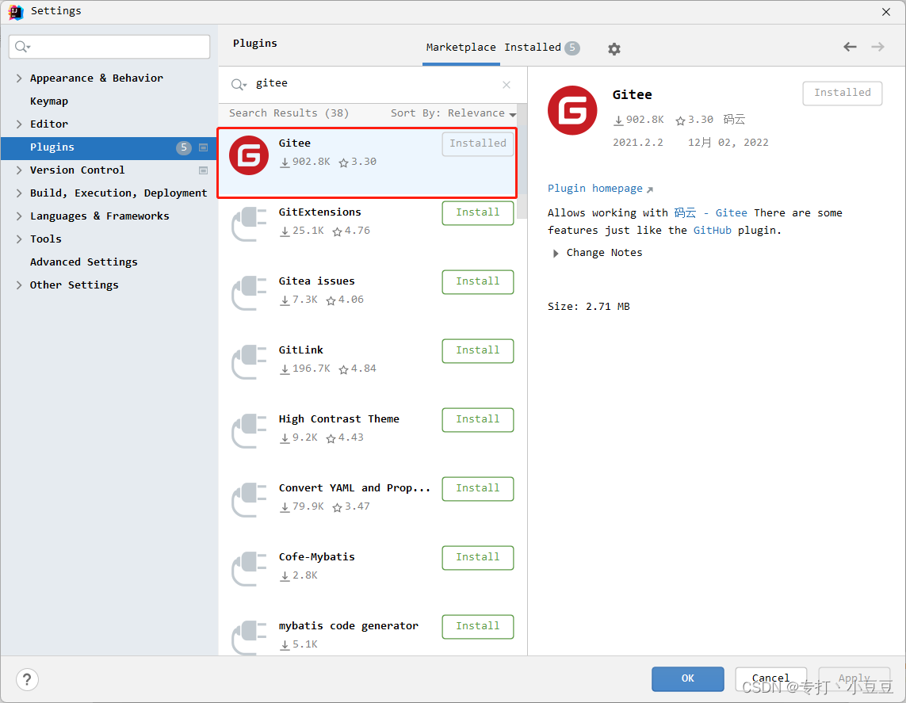Click the project-level icon beside Version Control
Viewport: 906px width, 703px height.
203,170
